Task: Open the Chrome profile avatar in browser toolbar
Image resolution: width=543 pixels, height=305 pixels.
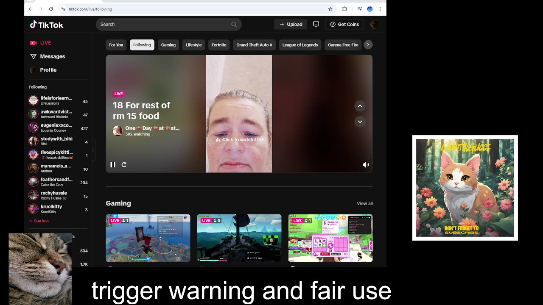Action: pyautogui.click(x=370, y=9)
